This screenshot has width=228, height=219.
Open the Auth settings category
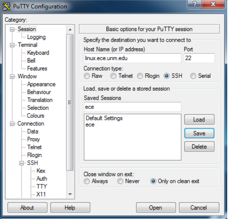[42, 179]
